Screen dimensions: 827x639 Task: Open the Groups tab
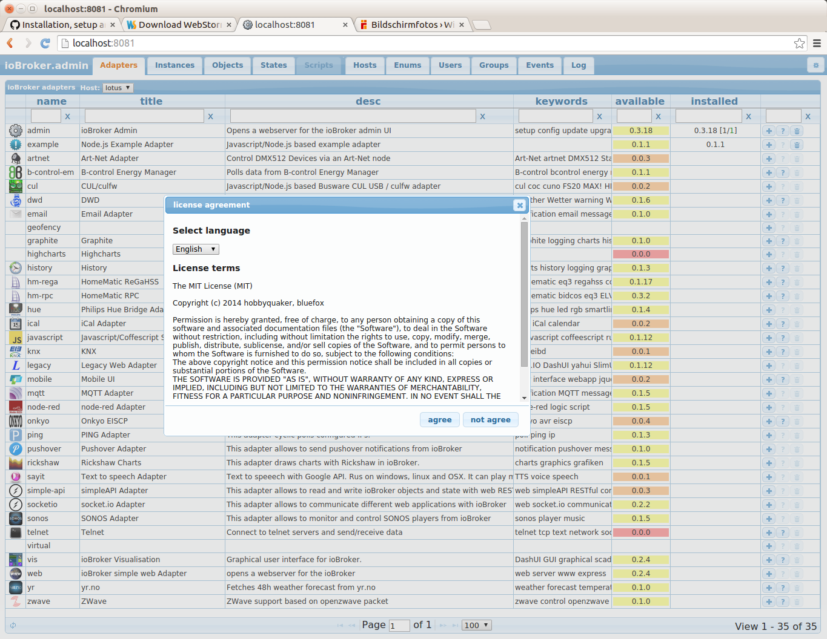click(x=494, y=65)
